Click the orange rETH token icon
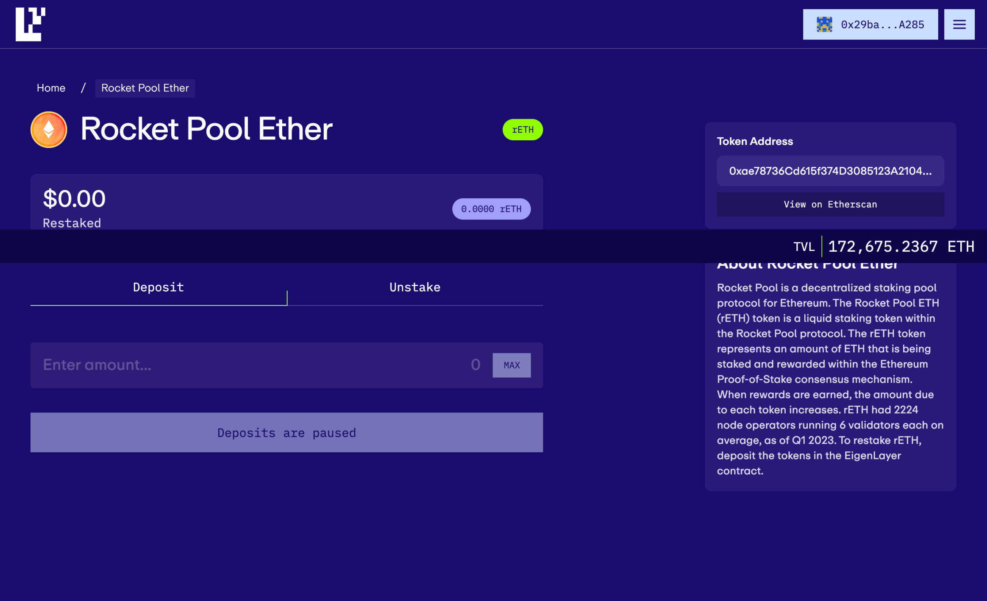The image size is (987, 601). click(49, 130)
